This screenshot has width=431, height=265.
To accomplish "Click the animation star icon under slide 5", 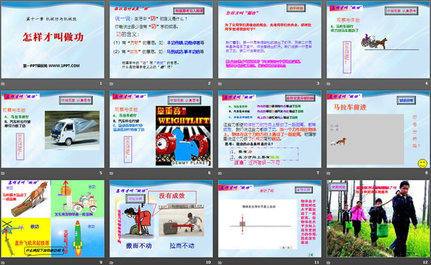I will [x=3, y=173].
